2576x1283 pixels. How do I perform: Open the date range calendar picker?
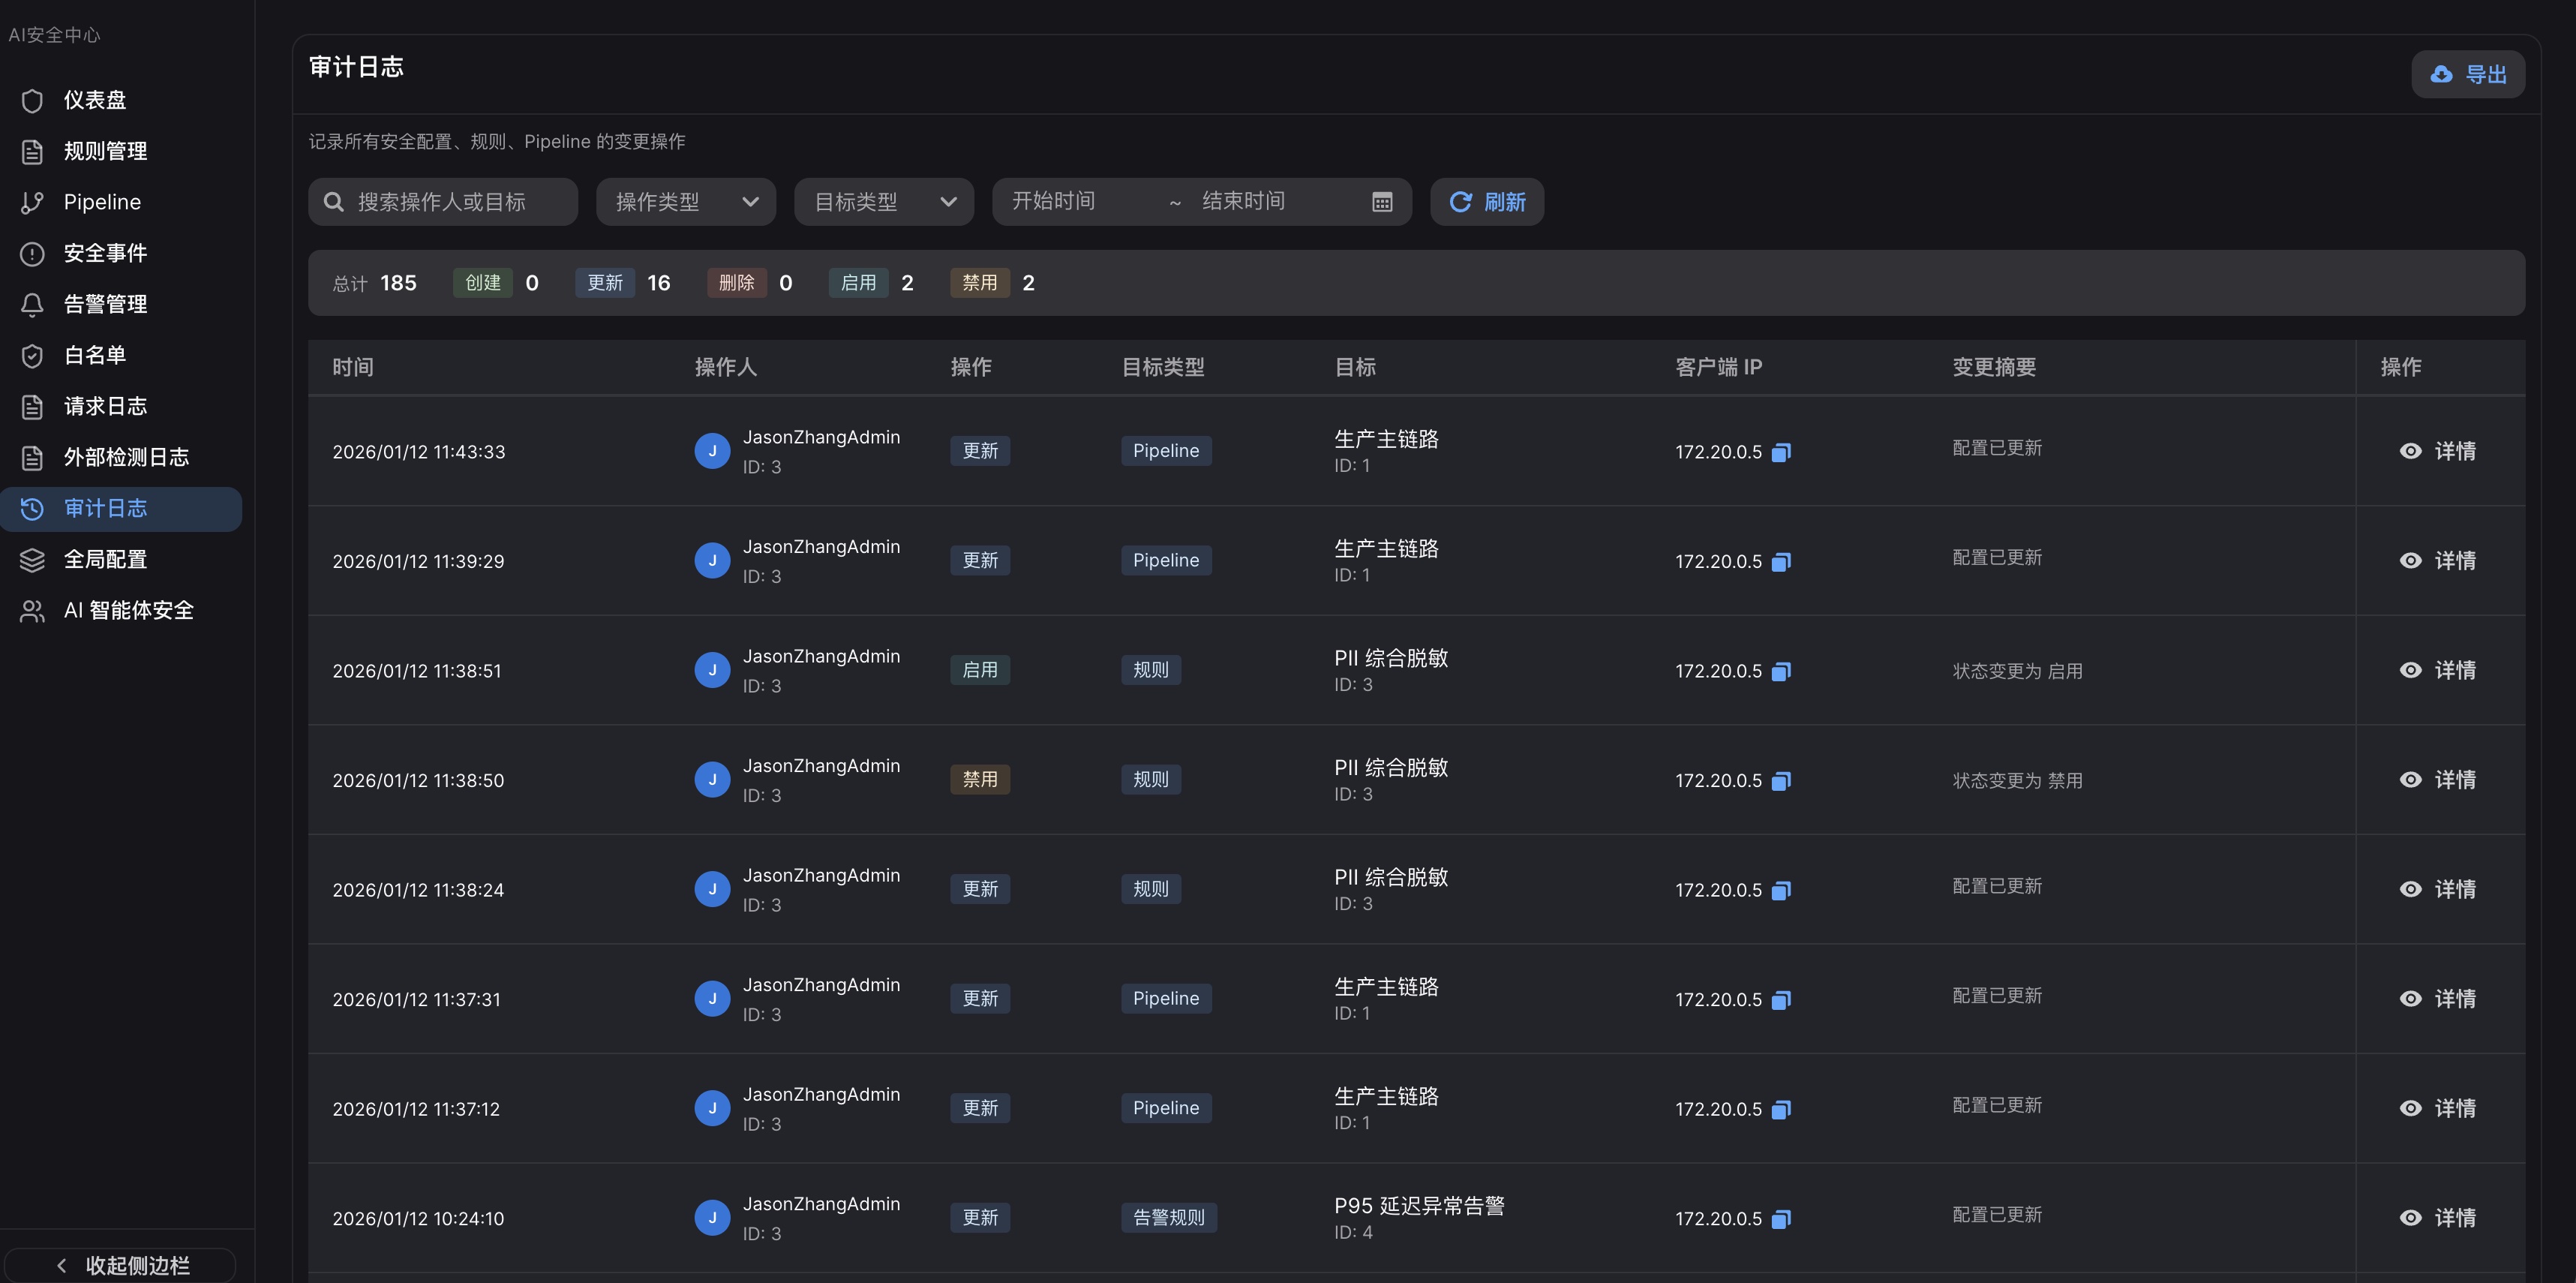(1382, 201)
